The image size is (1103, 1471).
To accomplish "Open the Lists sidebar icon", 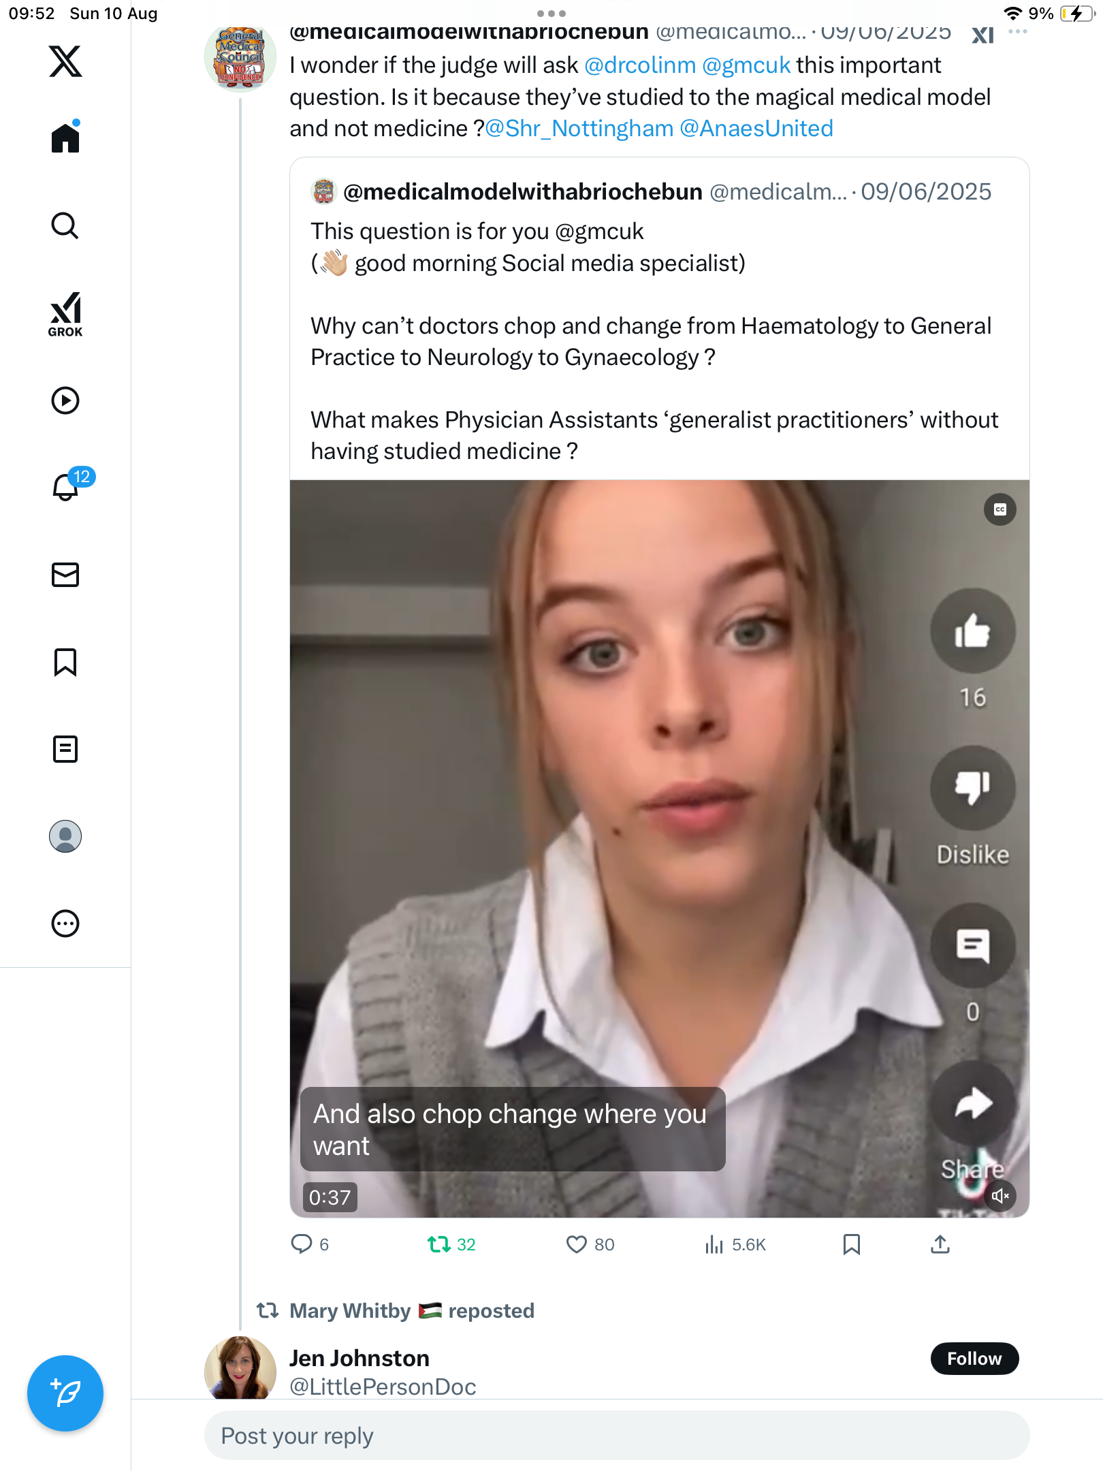I will (65, 749).
